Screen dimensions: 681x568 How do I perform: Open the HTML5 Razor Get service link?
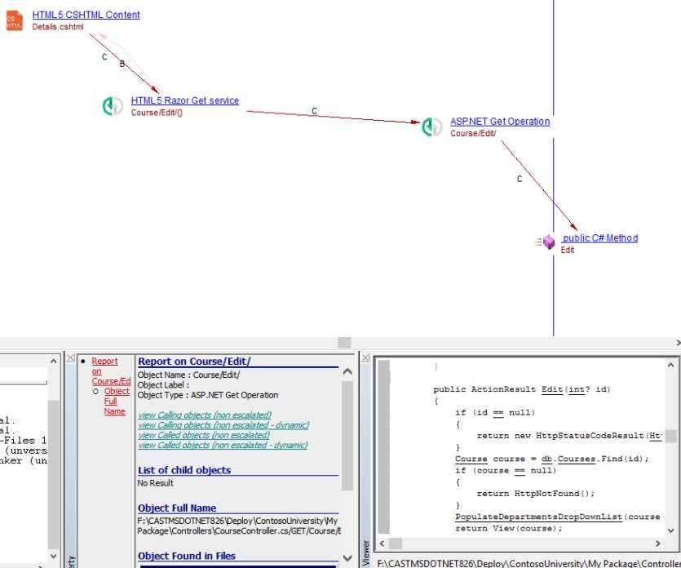pos(185,101)
